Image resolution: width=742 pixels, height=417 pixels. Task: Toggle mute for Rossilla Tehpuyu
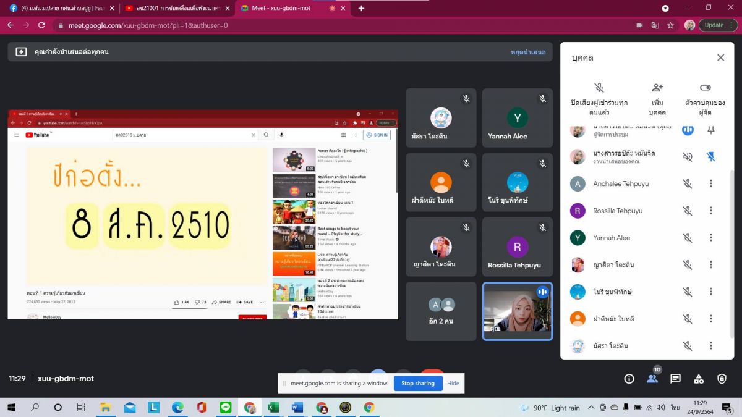687,211
